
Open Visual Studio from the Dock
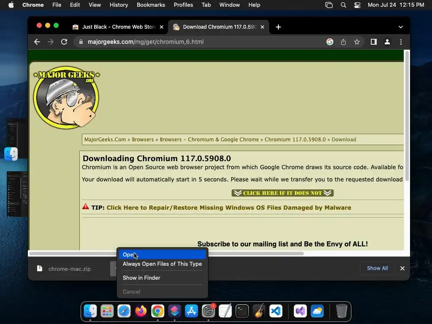[300, 311]
